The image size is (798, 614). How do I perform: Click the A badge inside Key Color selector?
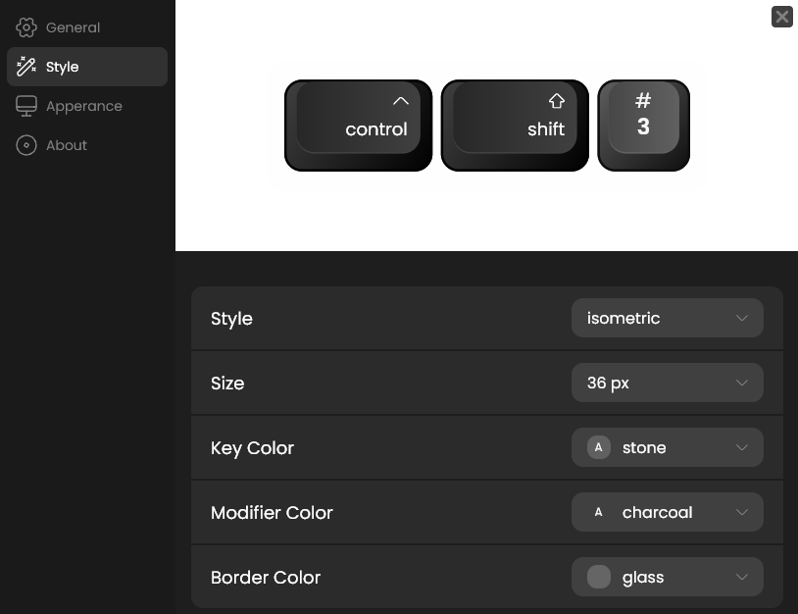(598, 447)
